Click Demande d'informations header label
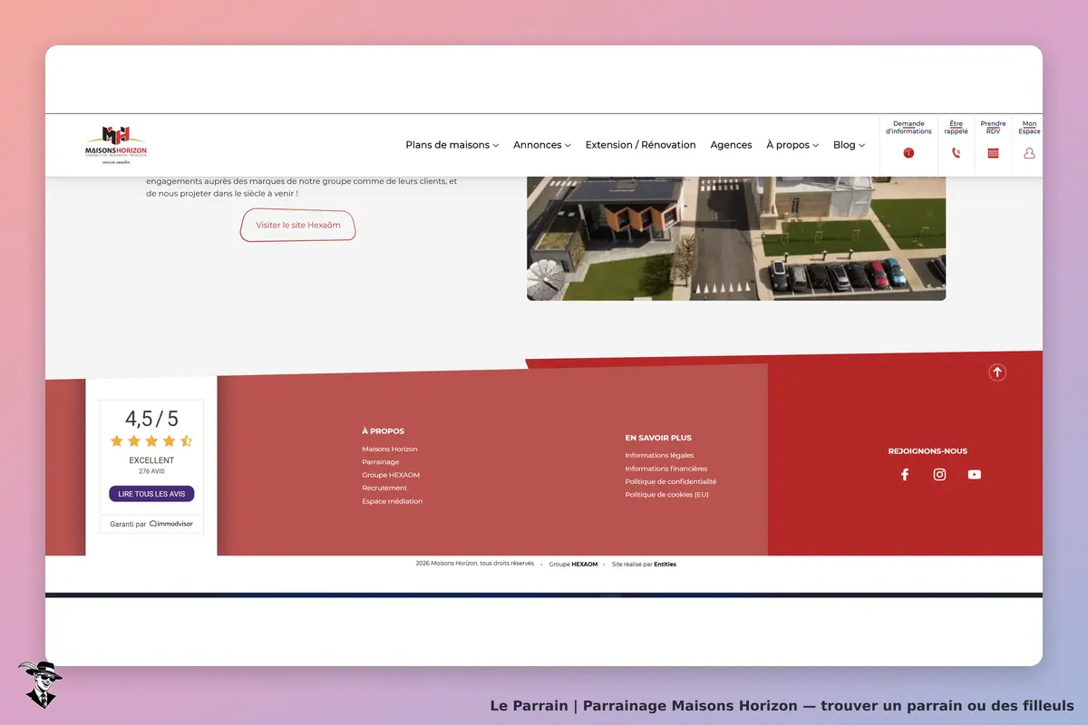 pyautogui.click(x=908, y=128)
